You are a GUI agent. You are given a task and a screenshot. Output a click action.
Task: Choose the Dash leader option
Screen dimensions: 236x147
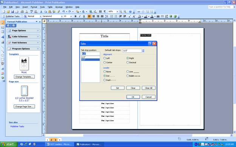(x=105, y=80)
